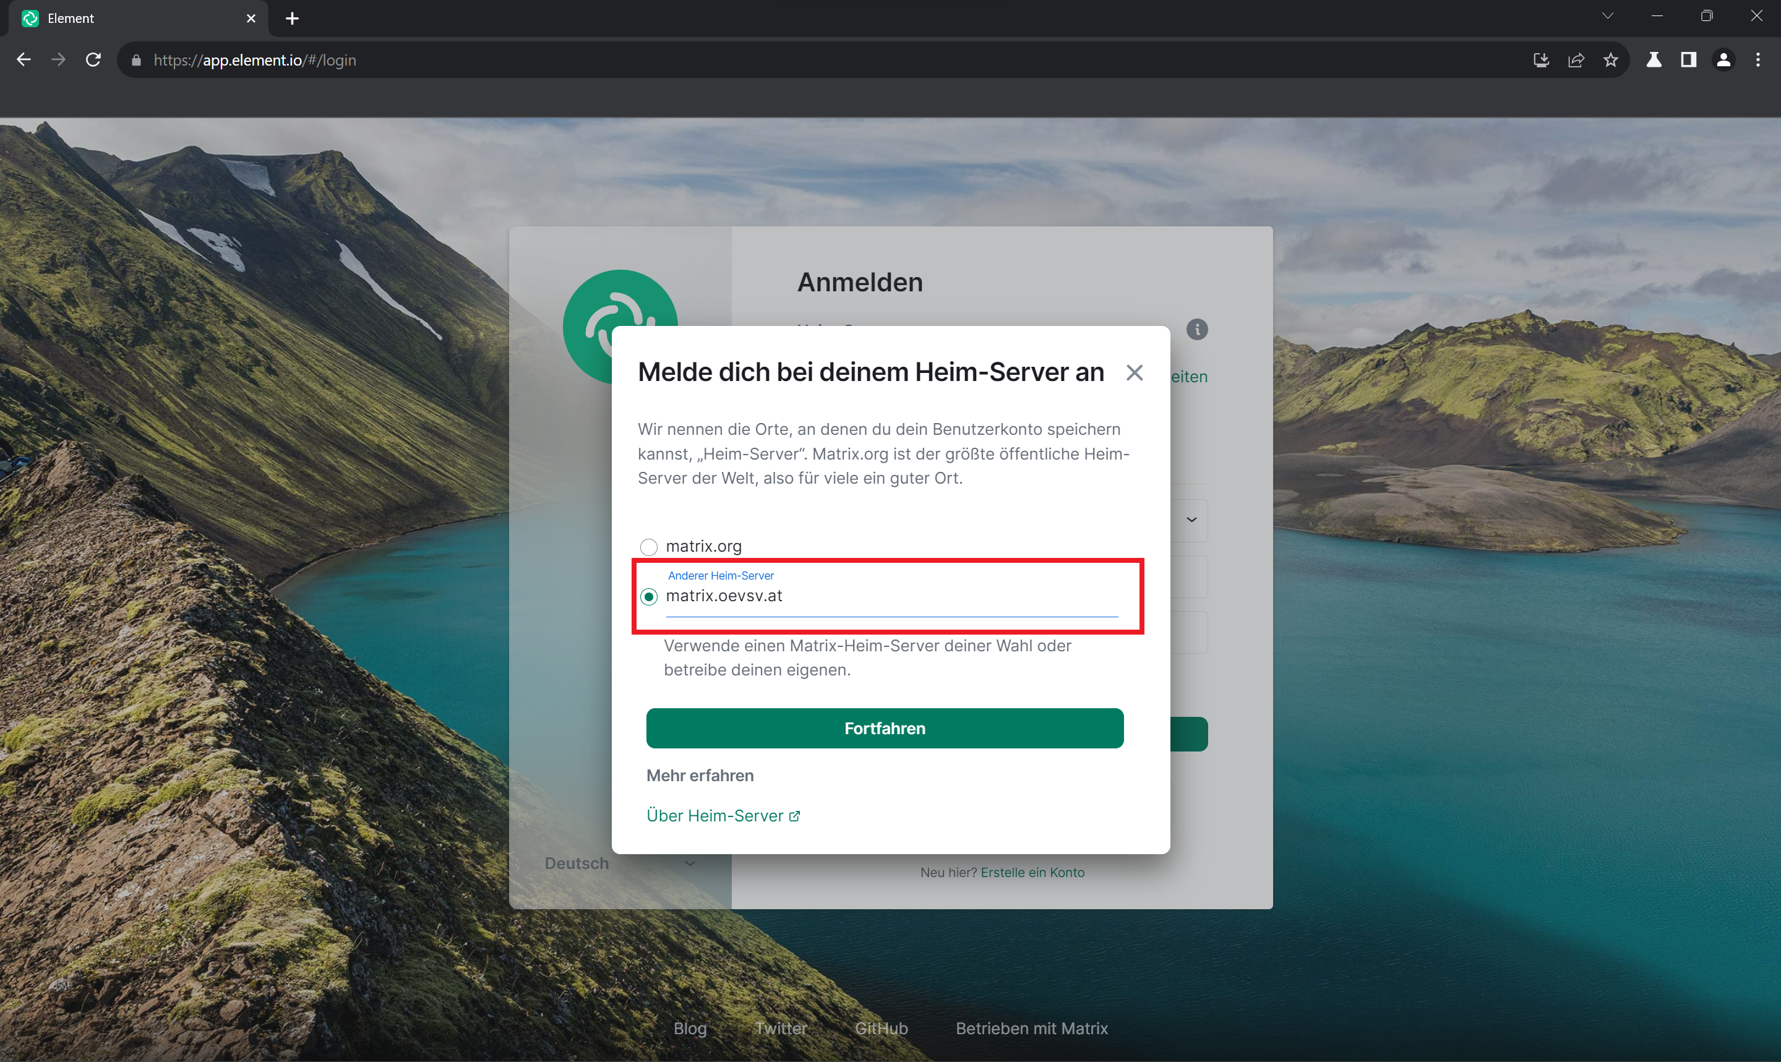Click the share page icon
Image resolution: width=1781 pixels, height=1062 pixels.
pos(1576,60)
